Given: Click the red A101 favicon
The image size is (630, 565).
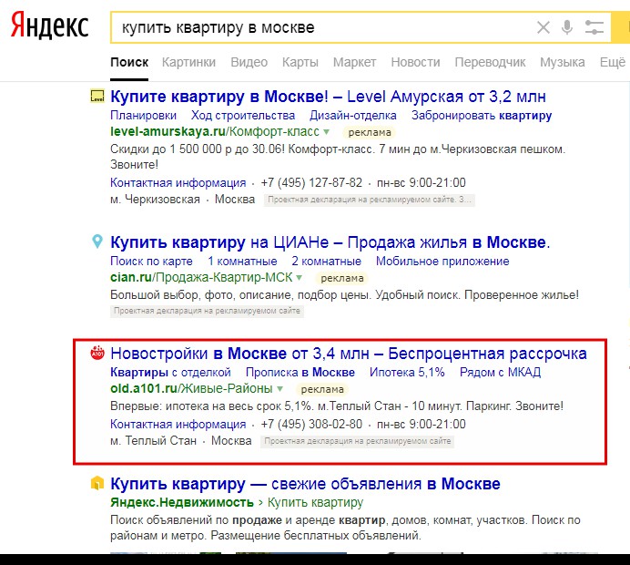Looking at the screenshot, I should pyautogui.click(x=97, y=353).
